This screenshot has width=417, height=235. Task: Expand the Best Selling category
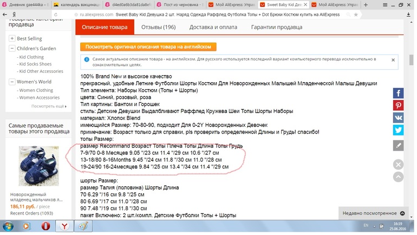(12, 39)
